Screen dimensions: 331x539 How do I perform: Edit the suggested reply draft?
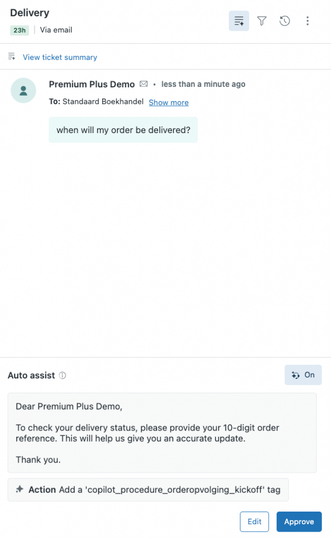(254, 522)
